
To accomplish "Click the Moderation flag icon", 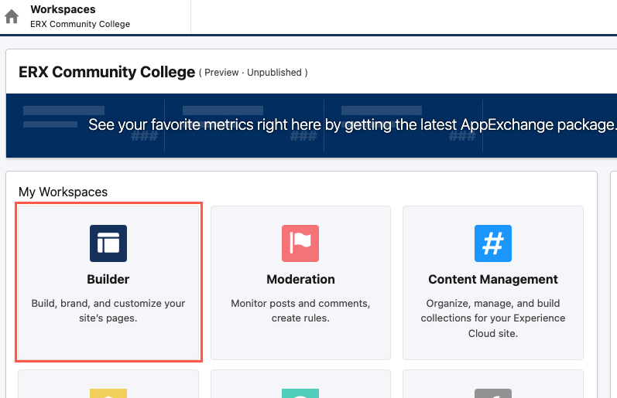I will coord(300,243).
